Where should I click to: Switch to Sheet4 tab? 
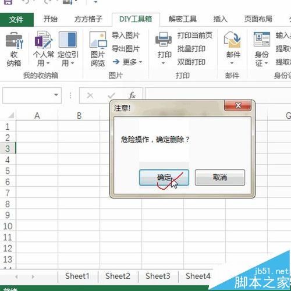[198, 276]
